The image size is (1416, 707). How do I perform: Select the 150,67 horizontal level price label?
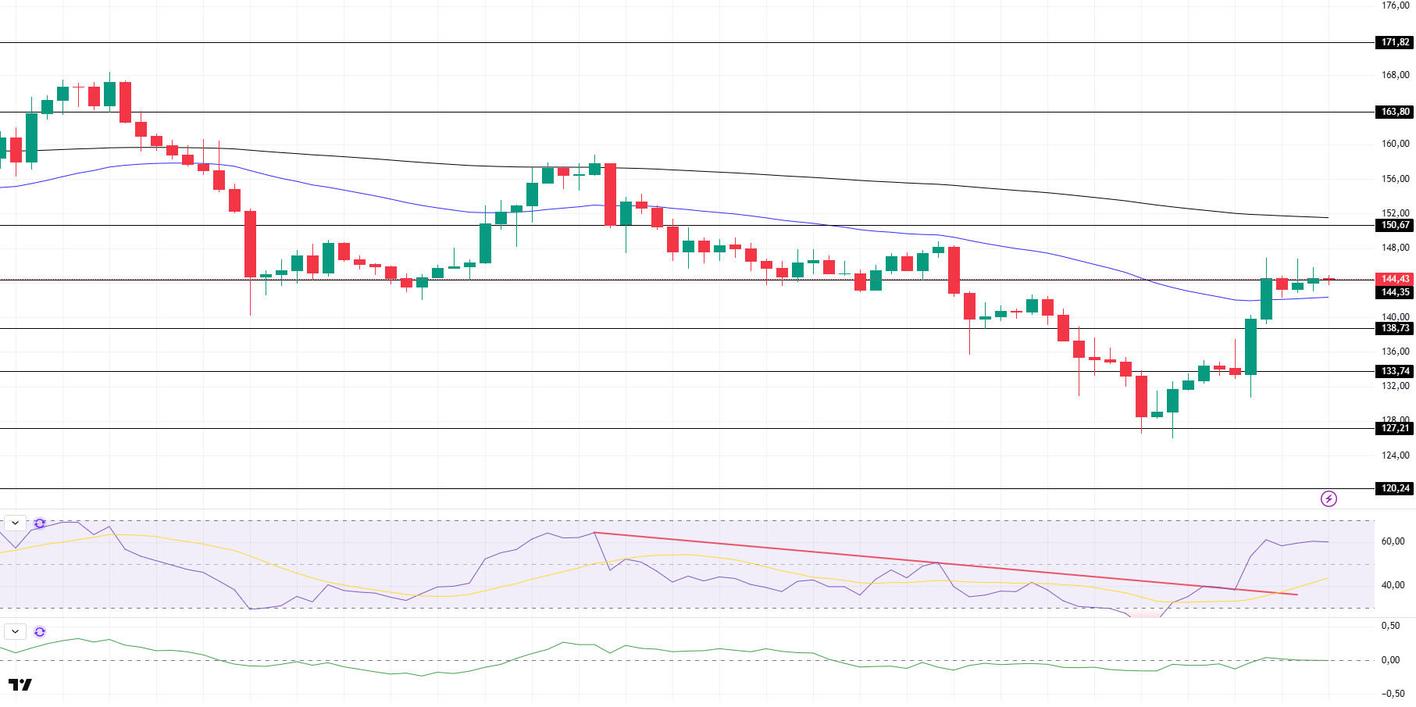[x=1395, y=225]
